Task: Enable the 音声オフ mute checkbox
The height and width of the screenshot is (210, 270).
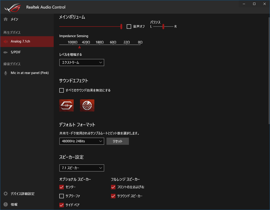Action: (129, 27)
